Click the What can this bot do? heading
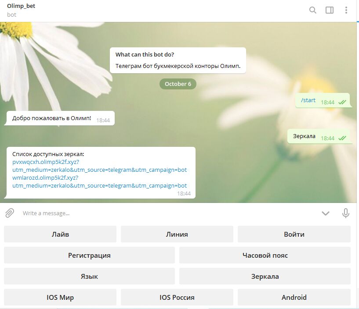The height and width of the screenshot is (309, 359). 145,54
